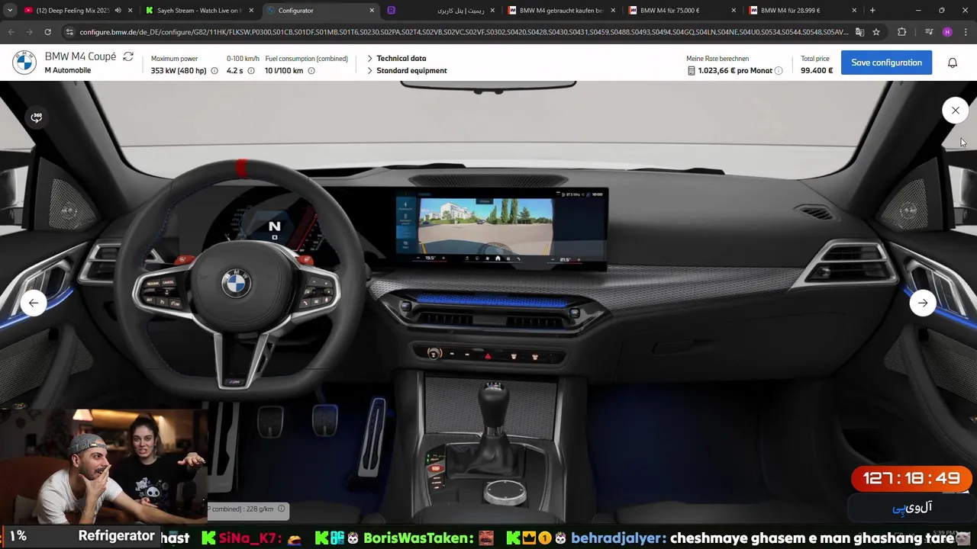Image resolution: width=977 pixels, height=549 pixels.
Task: Open notifications with the bell icon
Action: pos(953,63)
